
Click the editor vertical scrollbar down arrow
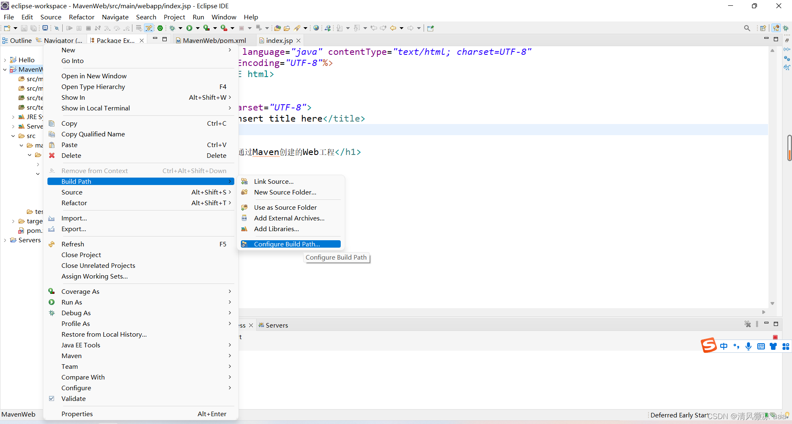[772, 303]
